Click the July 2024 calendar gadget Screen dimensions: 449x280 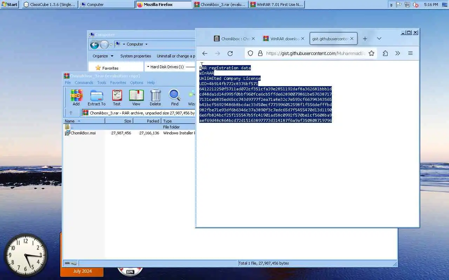(x=82, y=271)
